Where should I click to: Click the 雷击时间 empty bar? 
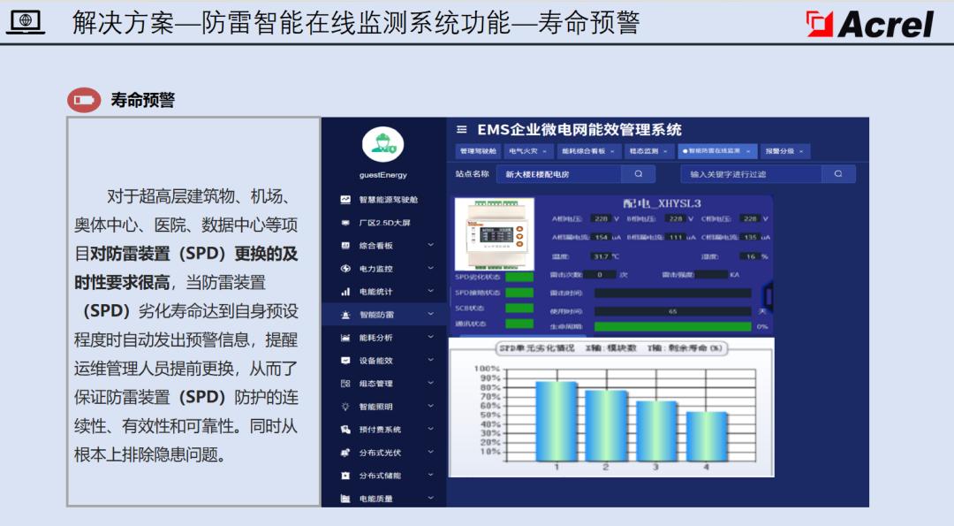tap(673, 293)
